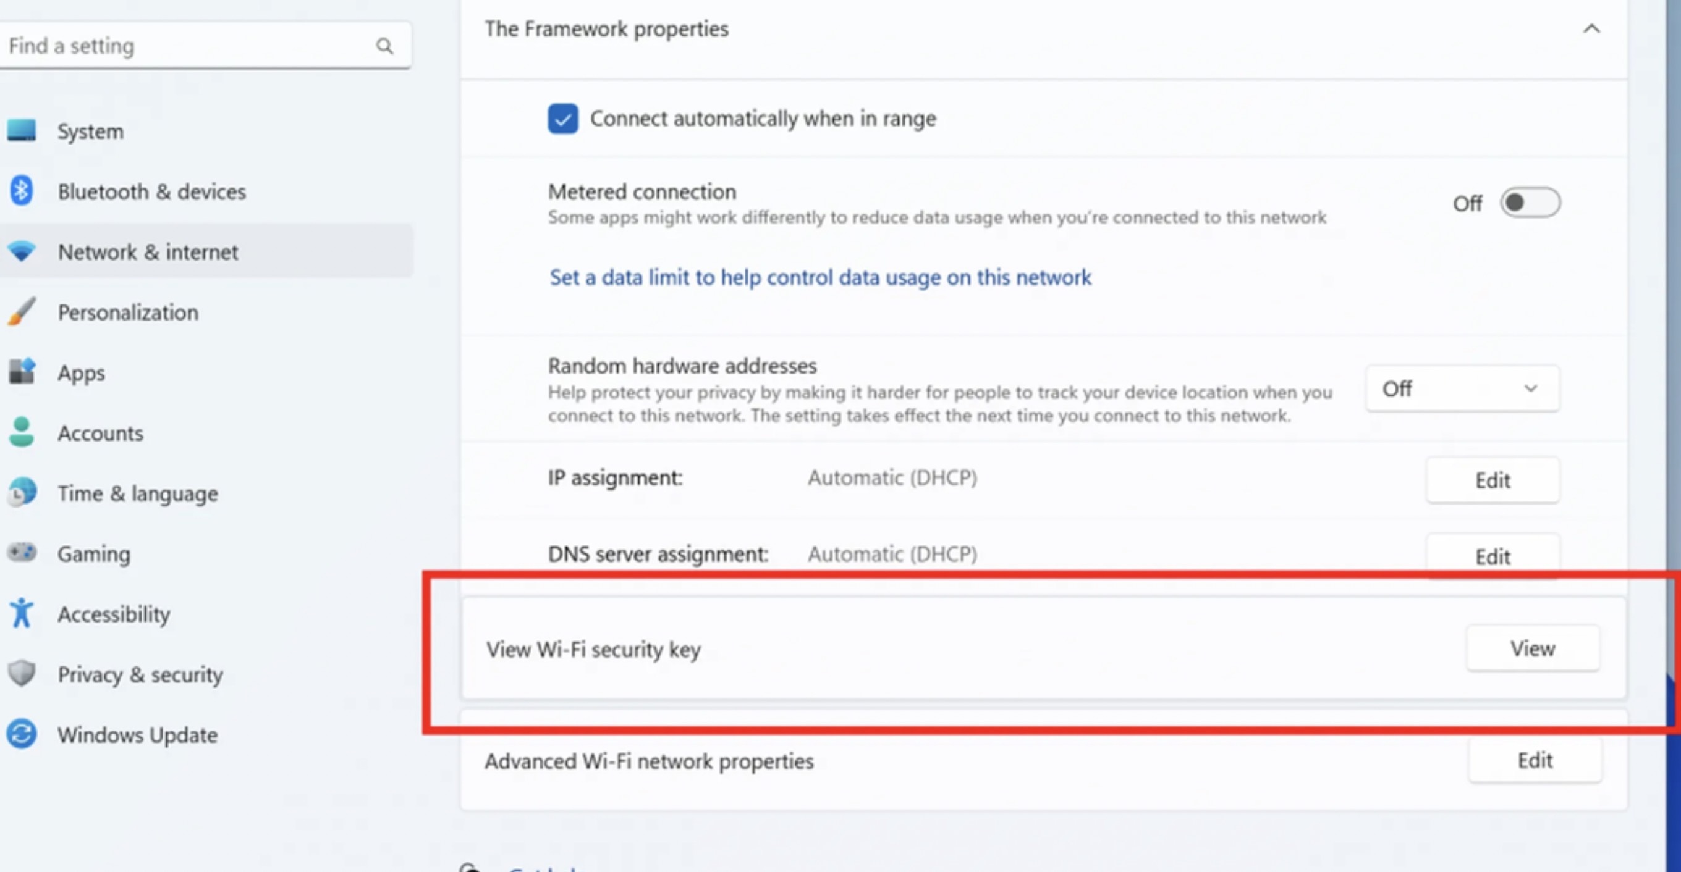Click the Gaming controller icon
This screenshot has width=1681, height=872.
pyautogui.click(x=22, y=553)
